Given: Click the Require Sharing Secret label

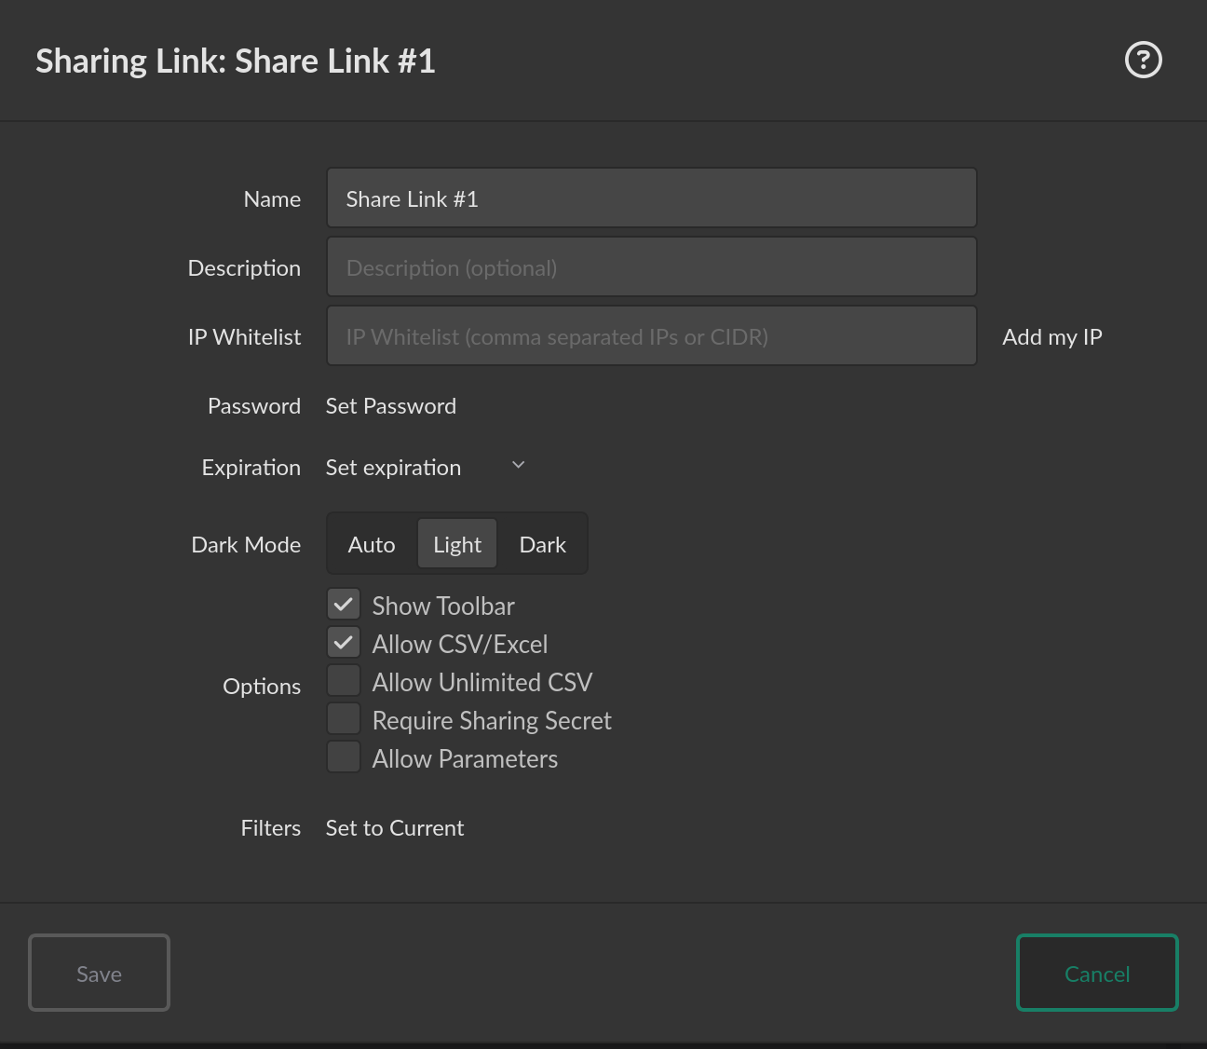Looking at the screenshot, I should pyautogui.click(x=492, y=721).
